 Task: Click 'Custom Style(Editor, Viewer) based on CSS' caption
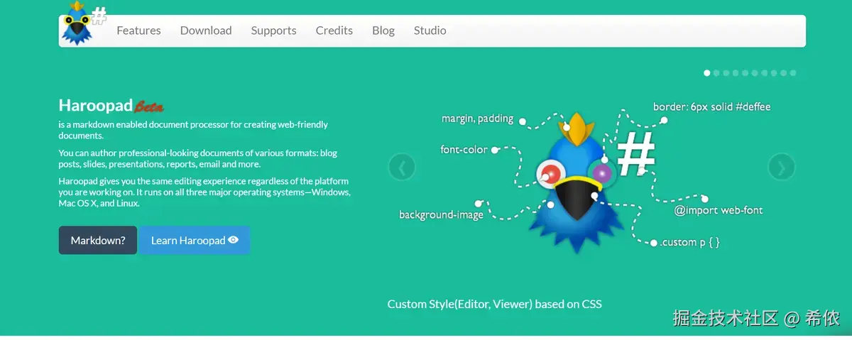click(494, 304)
